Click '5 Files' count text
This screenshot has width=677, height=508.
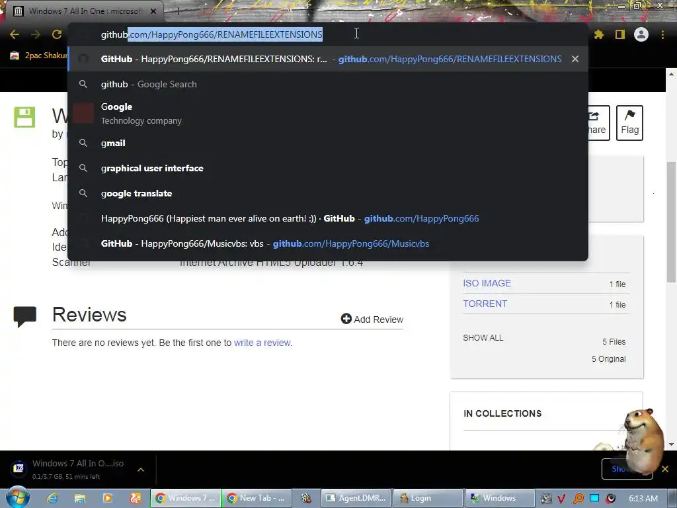pos(614,342)
